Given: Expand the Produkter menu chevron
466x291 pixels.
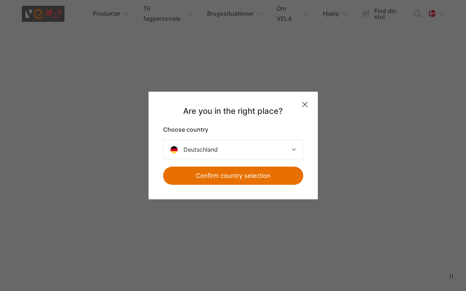Looking at the screenshot, I should [126, 14].
